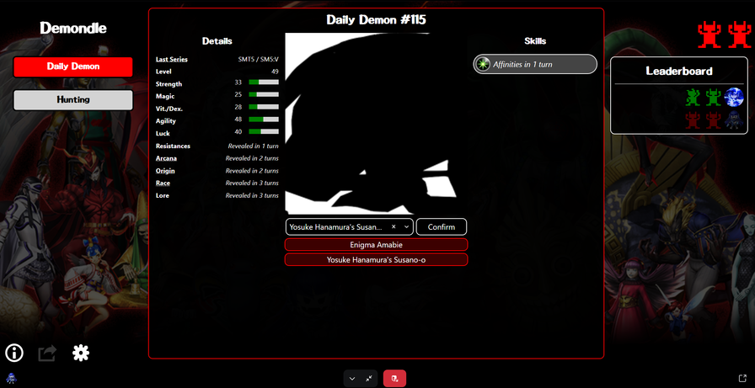Click the 'Daily Demon #115' heading
Viewport: 755px width, 388px height.
pos(376,19)
